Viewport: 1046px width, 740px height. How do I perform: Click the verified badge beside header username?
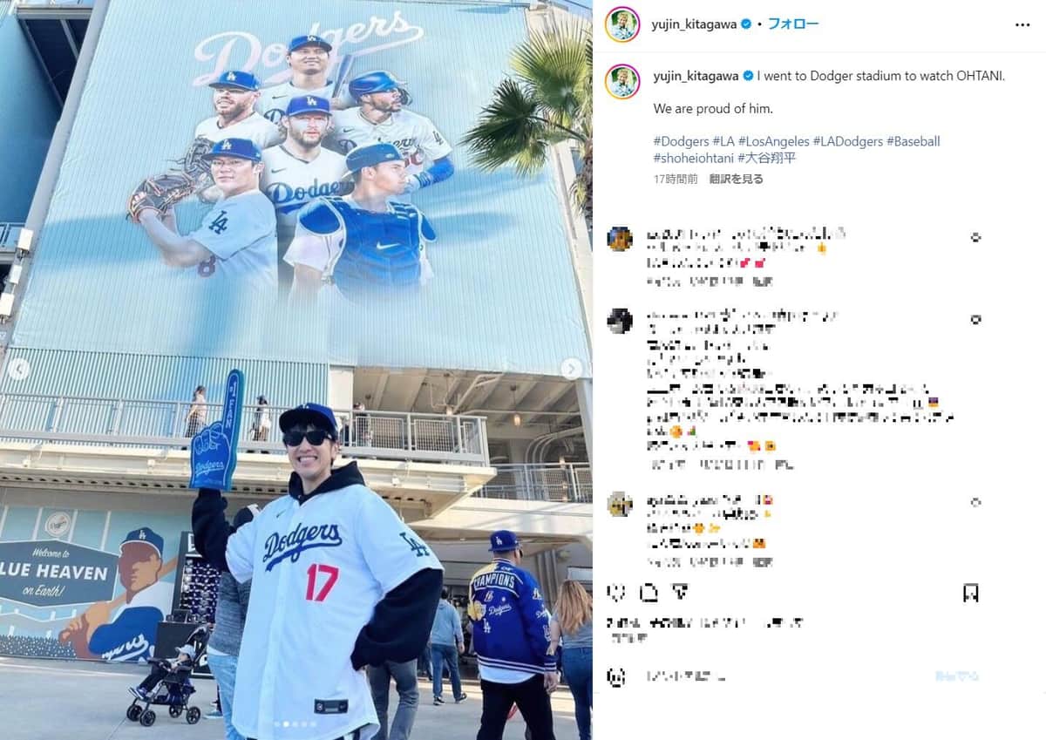tap(745, 24)
